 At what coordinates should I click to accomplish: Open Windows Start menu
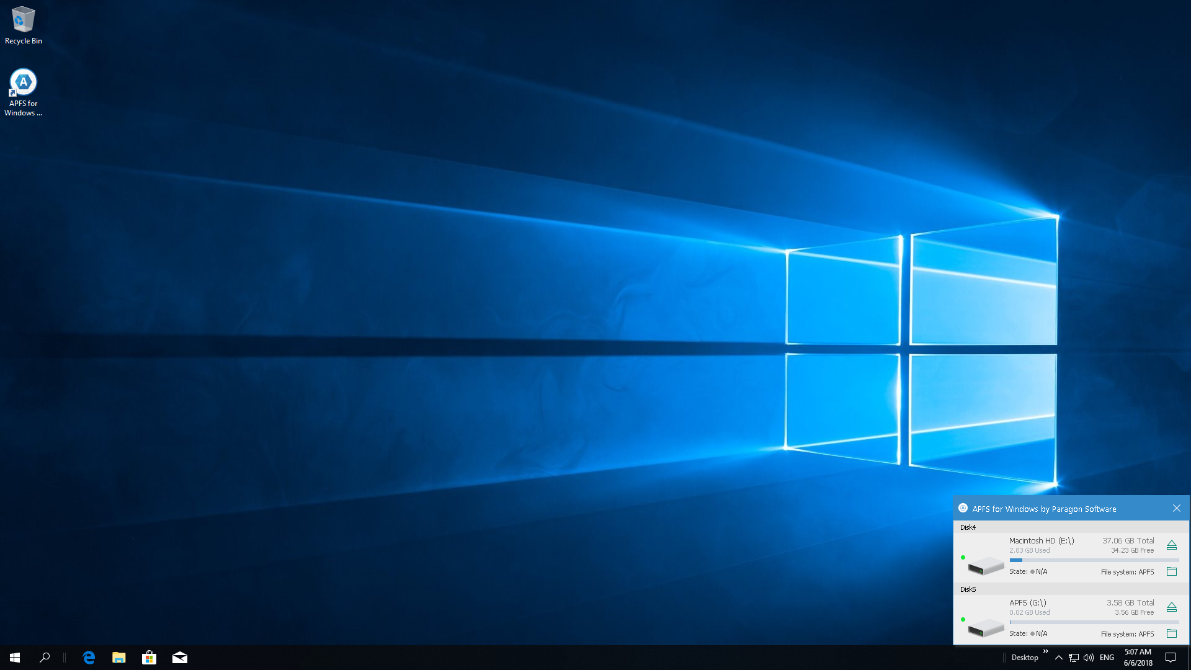coord(15,657)
